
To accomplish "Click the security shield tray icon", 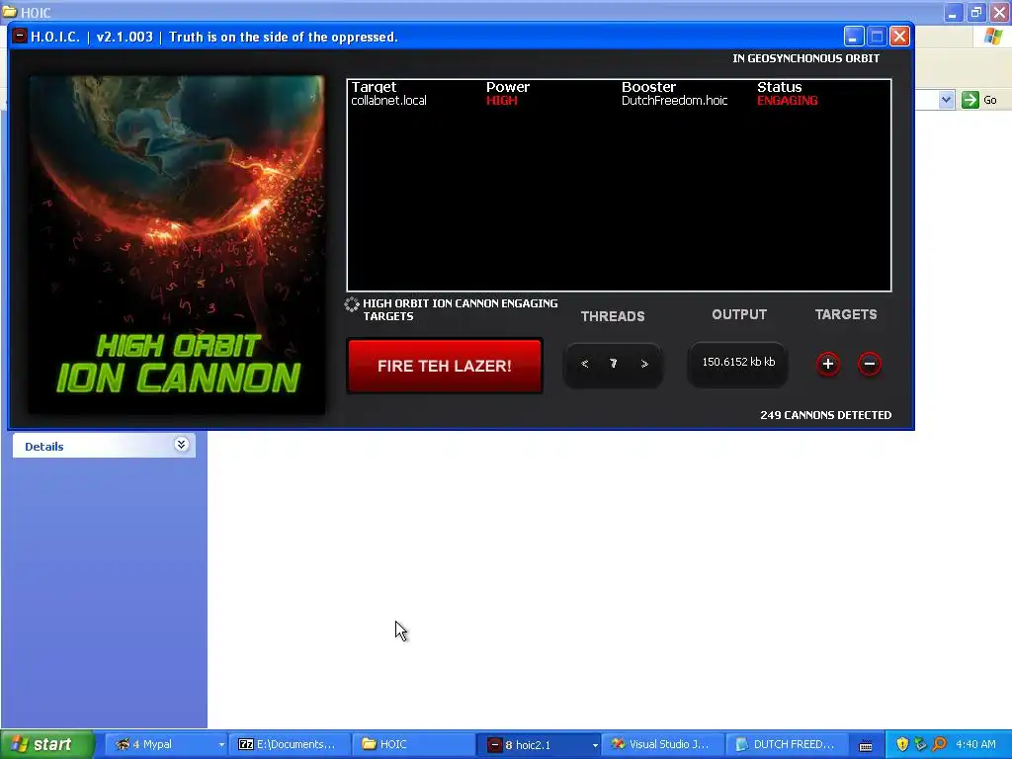I will tap(902, 745).
